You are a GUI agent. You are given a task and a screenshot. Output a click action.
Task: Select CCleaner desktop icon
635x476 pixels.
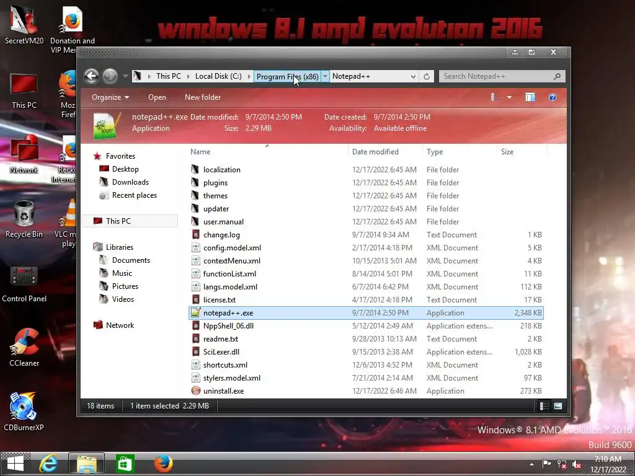tap(24, 348)
